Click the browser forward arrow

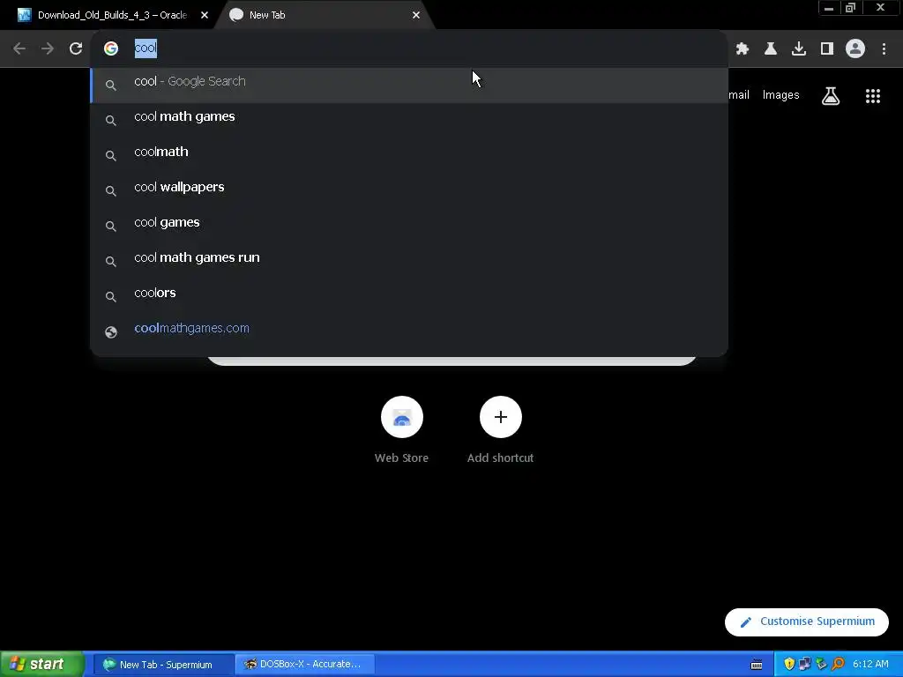[x=48, y=48]
